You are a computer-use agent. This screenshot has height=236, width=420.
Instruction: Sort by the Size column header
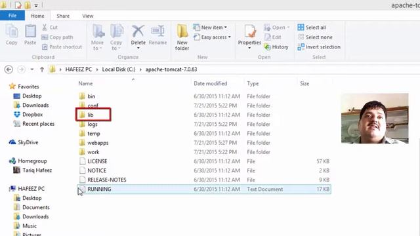(x=304, y=83)
